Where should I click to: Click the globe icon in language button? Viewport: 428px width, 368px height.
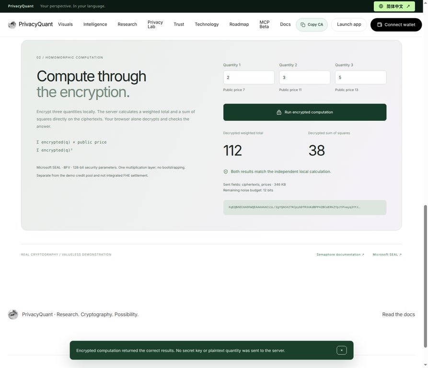[x=381, y=6]
